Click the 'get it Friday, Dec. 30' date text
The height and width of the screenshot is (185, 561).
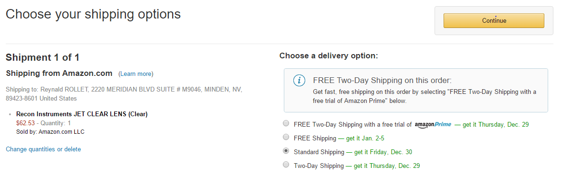(x=383, y=152)
